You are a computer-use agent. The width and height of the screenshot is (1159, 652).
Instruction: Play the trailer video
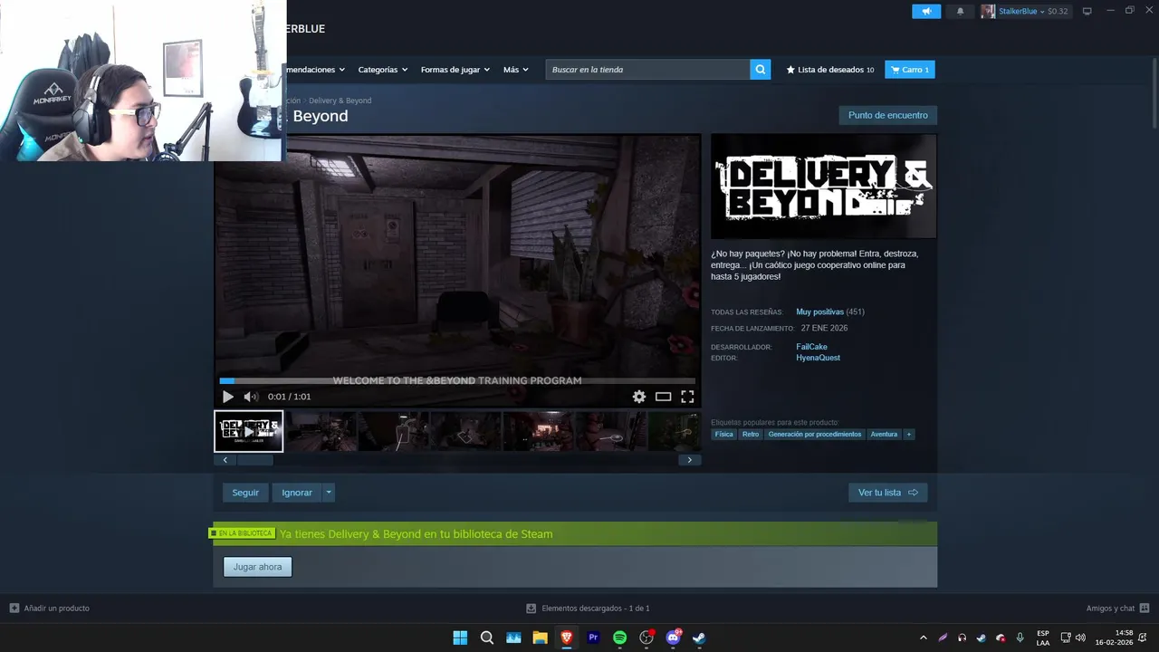[227, 397]
